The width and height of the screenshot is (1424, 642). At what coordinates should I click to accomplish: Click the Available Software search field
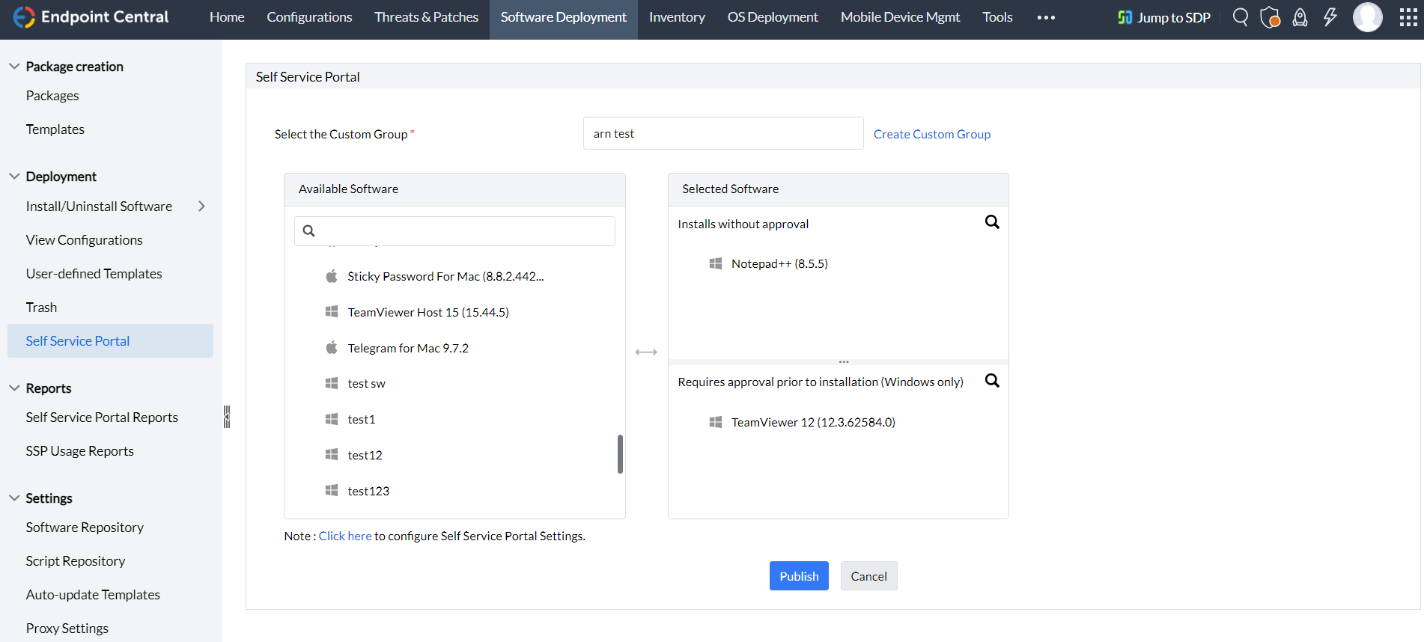(454, 231)
